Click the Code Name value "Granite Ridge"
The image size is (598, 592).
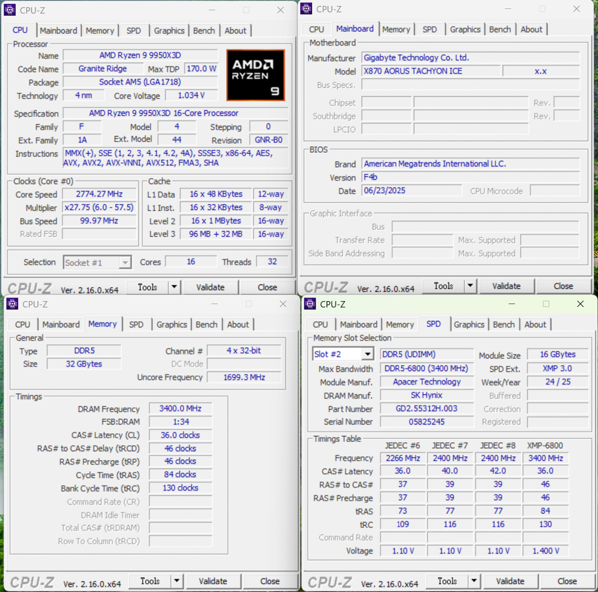tap(103, 69)
